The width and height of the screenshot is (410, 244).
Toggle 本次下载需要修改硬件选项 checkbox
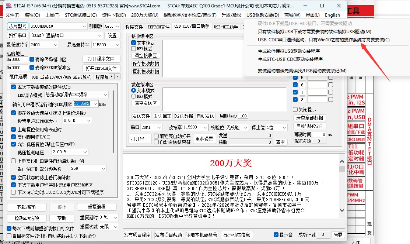click(14, 87)
